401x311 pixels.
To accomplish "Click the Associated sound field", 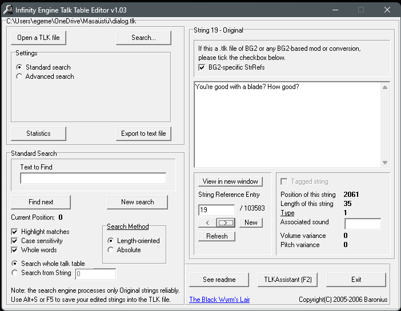I will click(363, 224).
